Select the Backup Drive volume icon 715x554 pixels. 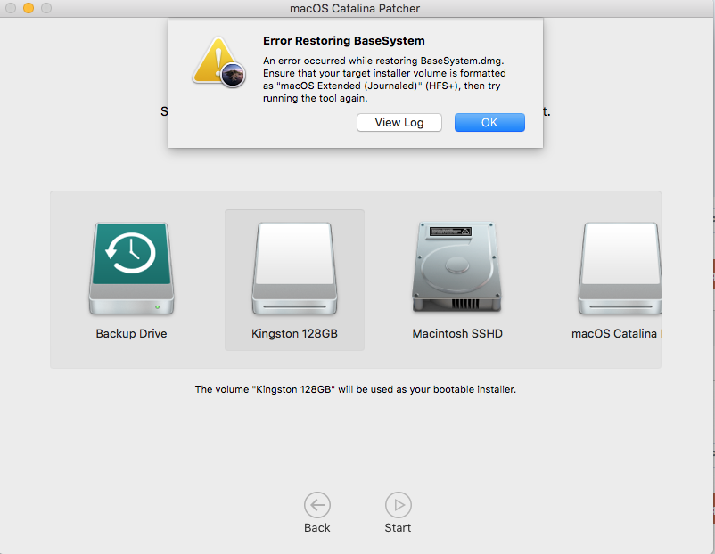[131, 268]
